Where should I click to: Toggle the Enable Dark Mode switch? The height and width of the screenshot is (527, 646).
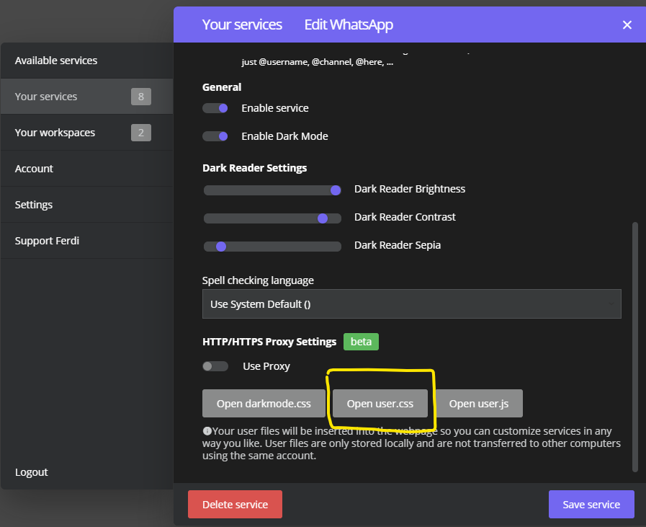coord(215,136)
